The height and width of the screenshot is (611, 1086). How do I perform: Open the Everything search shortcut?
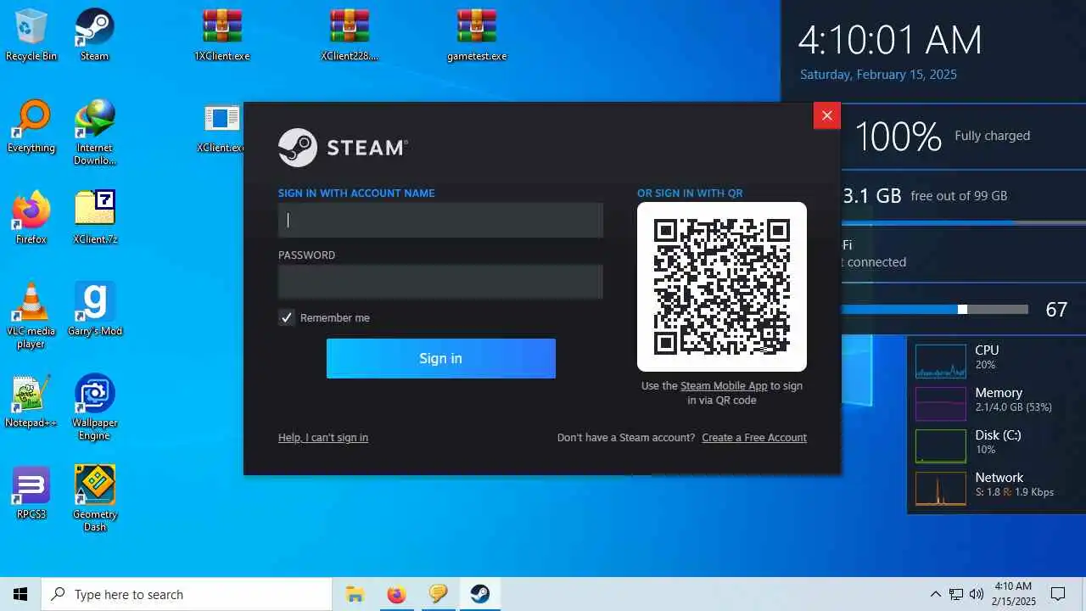31,126
